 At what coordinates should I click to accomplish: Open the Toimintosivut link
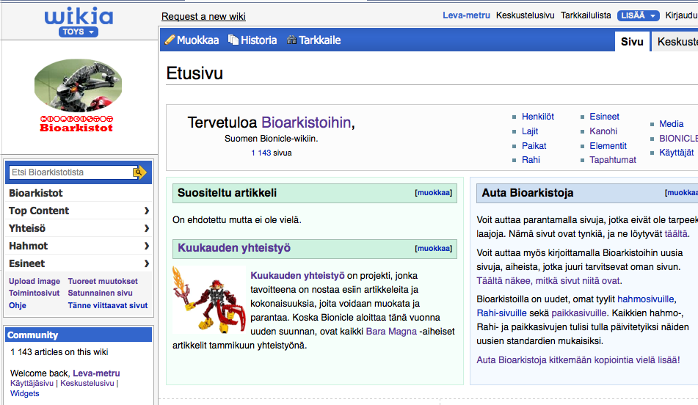click(x=34, y=293)
